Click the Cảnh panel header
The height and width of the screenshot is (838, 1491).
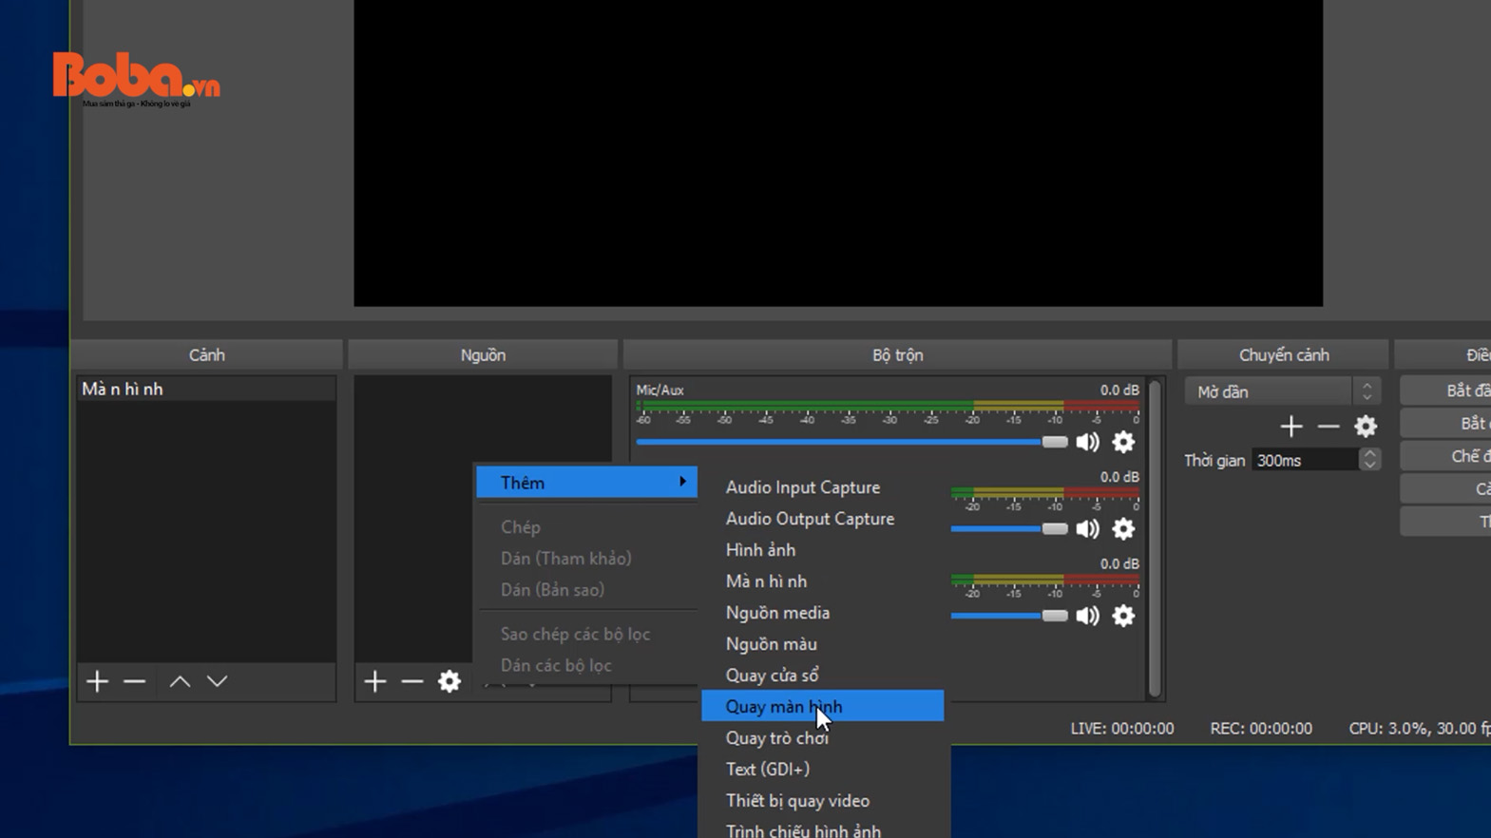(x=206, y=354)
